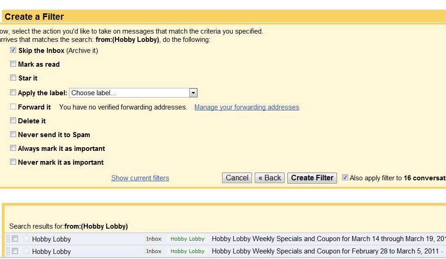
Task: Enable Always mark it as important
Action: (13, 148)
